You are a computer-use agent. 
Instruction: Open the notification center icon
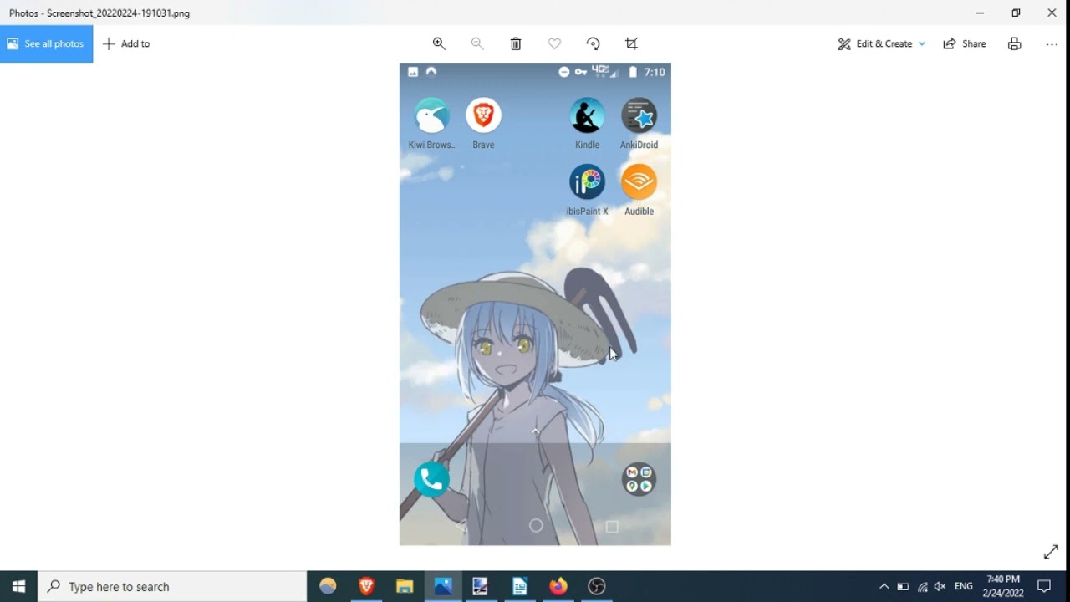[x=1044, y=586]
